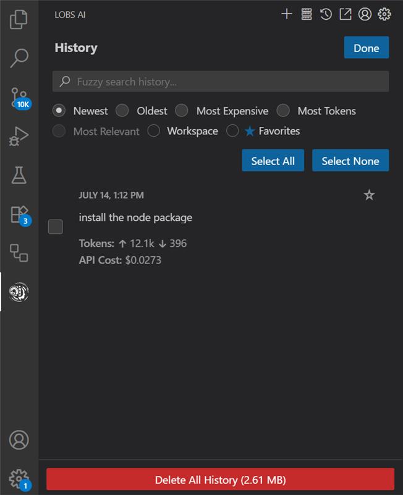The height and width of the screenshot is (495, 403).
Task: Toggle the Workspace filter radio
Action: point(153,131)
